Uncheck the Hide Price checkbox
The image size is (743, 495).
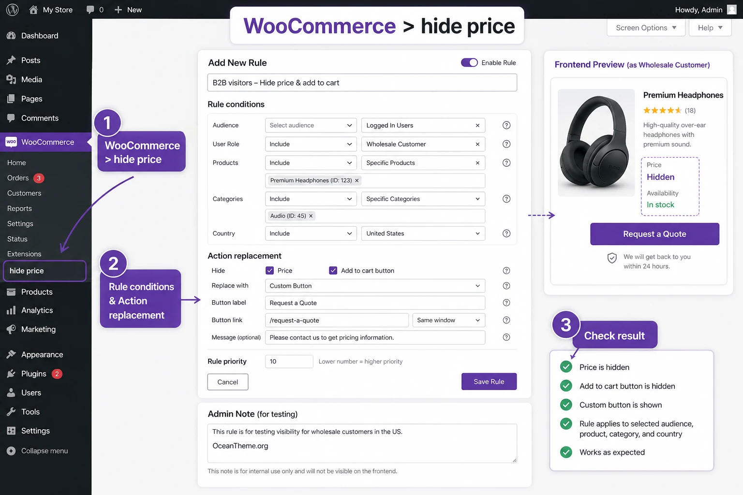[270, 271]
